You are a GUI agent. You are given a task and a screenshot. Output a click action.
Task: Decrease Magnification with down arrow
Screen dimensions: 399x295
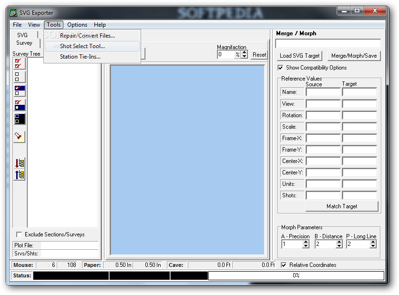click(x=244, y=56)
